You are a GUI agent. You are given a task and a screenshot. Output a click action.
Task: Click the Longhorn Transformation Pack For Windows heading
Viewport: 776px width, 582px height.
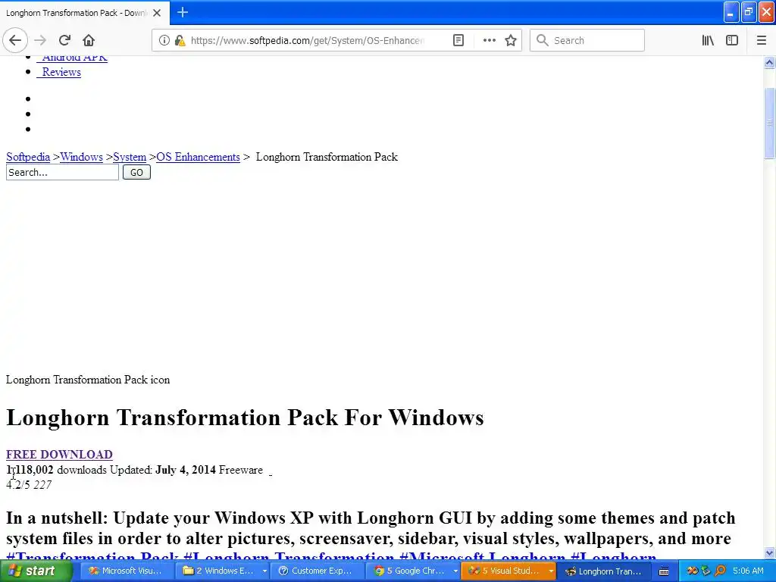pos(245,418)
